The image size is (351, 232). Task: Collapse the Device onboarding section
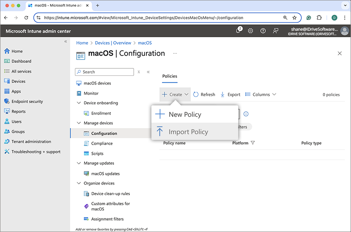(x=79, y=103)
